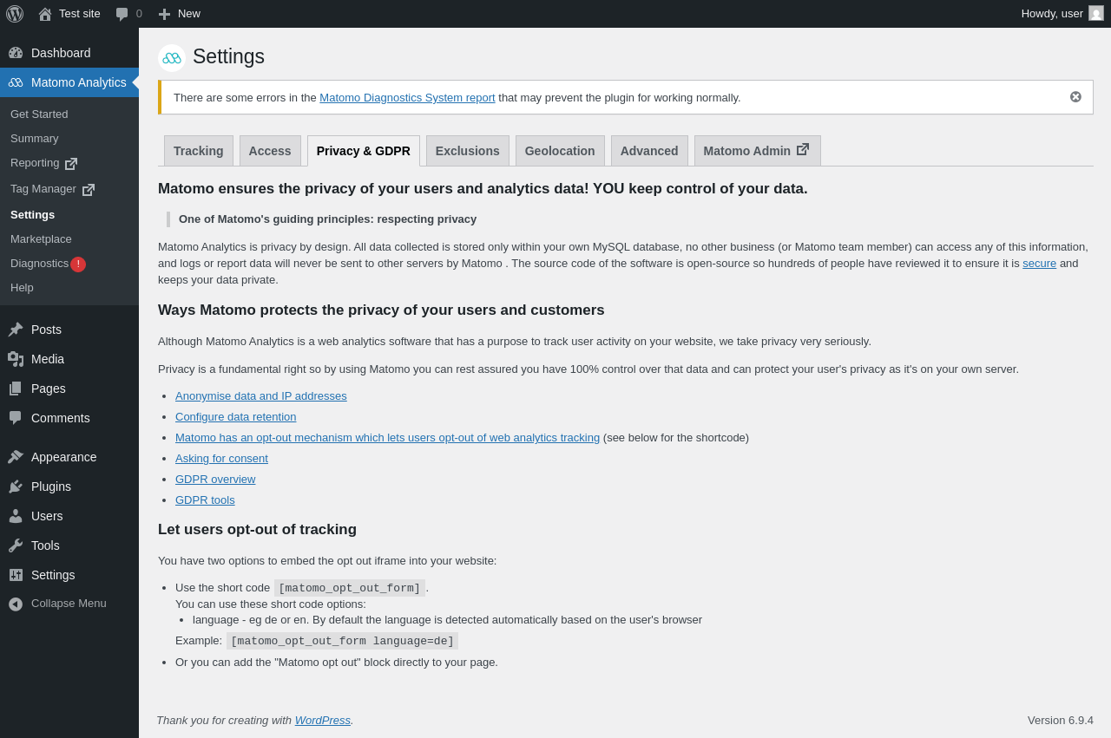Click the New plus icon
Viewport: 1111px width, 738px height.
click(x=164, y=14)
